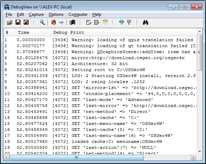This screenshot has height=164, width=206.
Task: Select row 'loaded cache:C: menuname:OSGeo4W'
Action: (100, 142)
